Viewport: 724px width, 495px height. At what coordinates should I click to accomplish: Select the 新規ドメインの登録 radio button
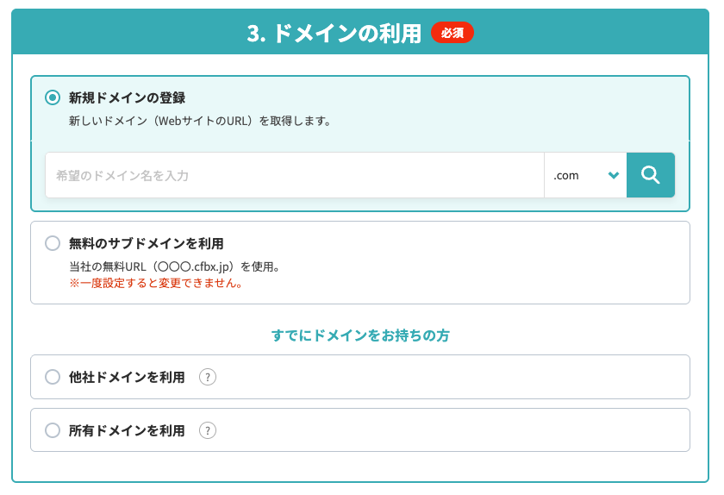[x=53, y=97]
